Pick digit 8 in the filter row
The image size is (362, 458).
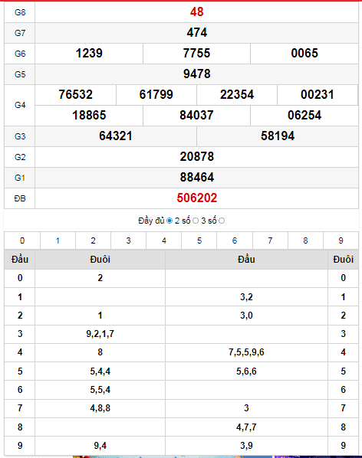(305, 240)
